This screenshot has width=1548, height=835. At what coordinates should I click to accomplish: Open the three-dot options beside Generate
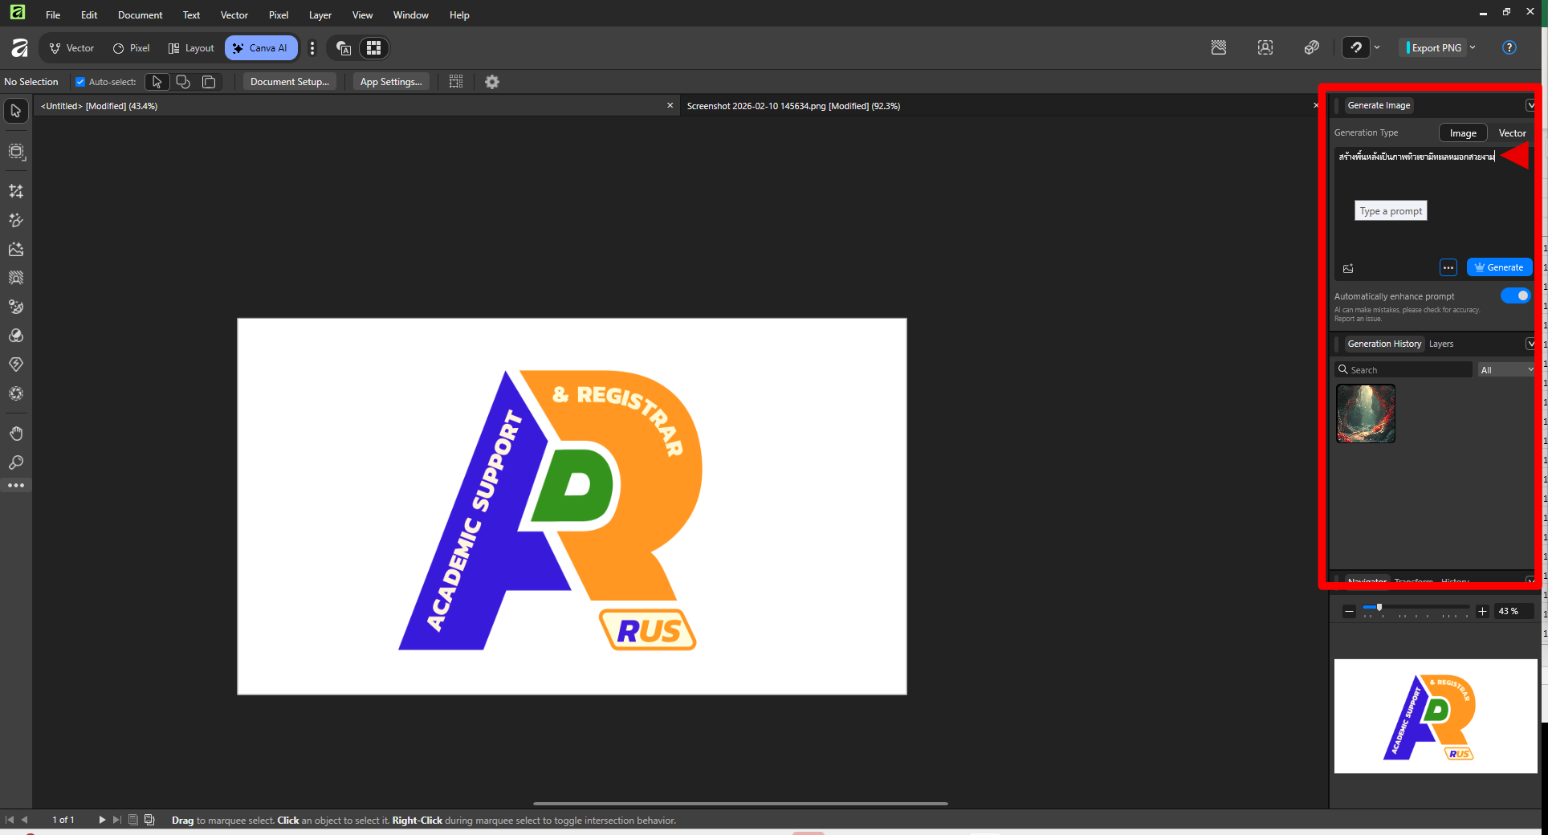(x=1448, y=267)
